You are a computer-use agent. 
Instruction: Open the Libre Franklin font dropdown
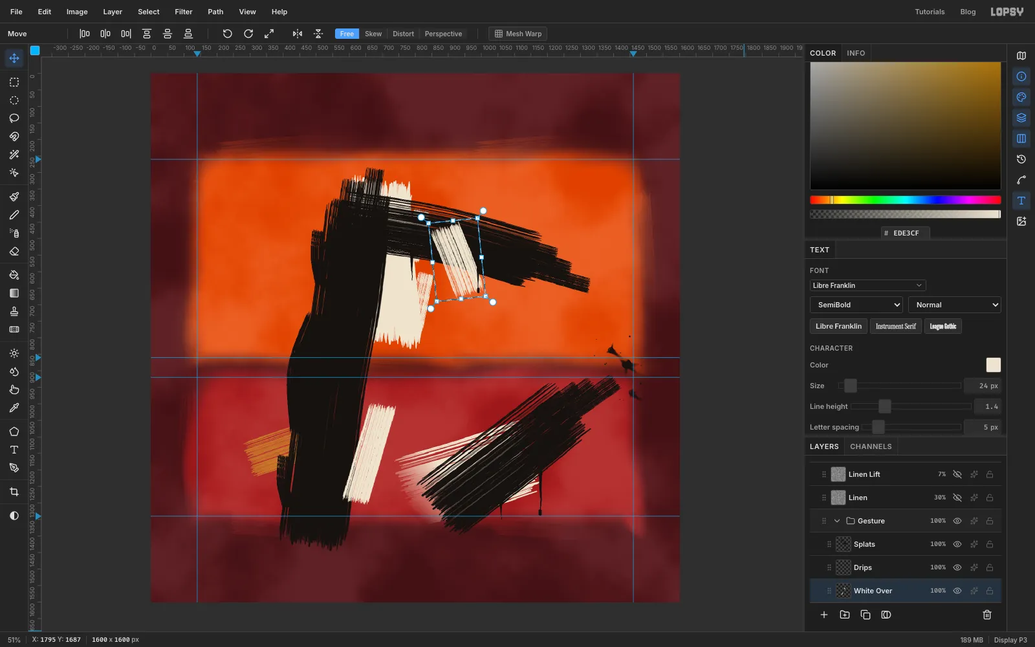pos(867,285)
